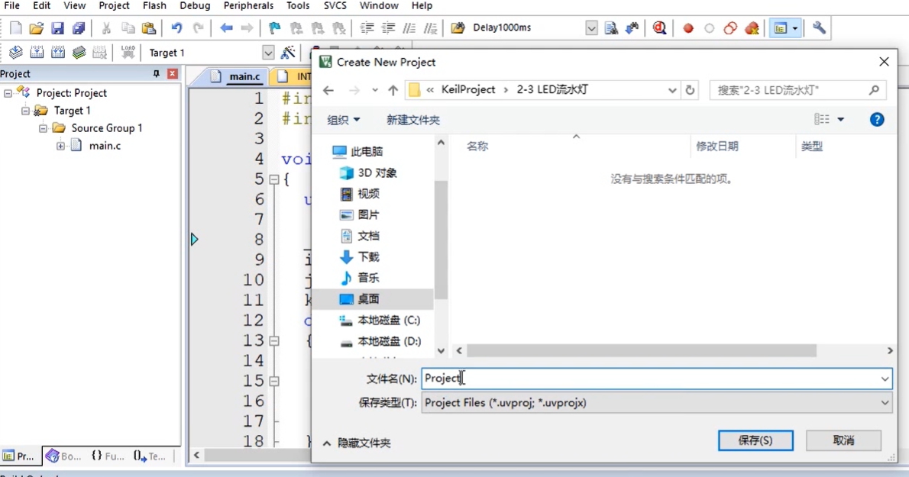Viewport: 909px width, 477px height.
Task: Expand the main.c tree node
Action: coord(60,146)
